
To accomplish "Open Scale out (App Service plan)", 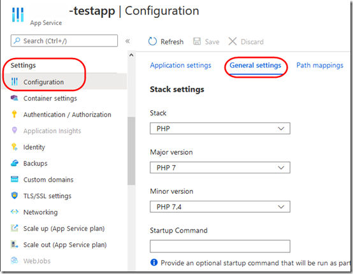I will coord(65,245).
